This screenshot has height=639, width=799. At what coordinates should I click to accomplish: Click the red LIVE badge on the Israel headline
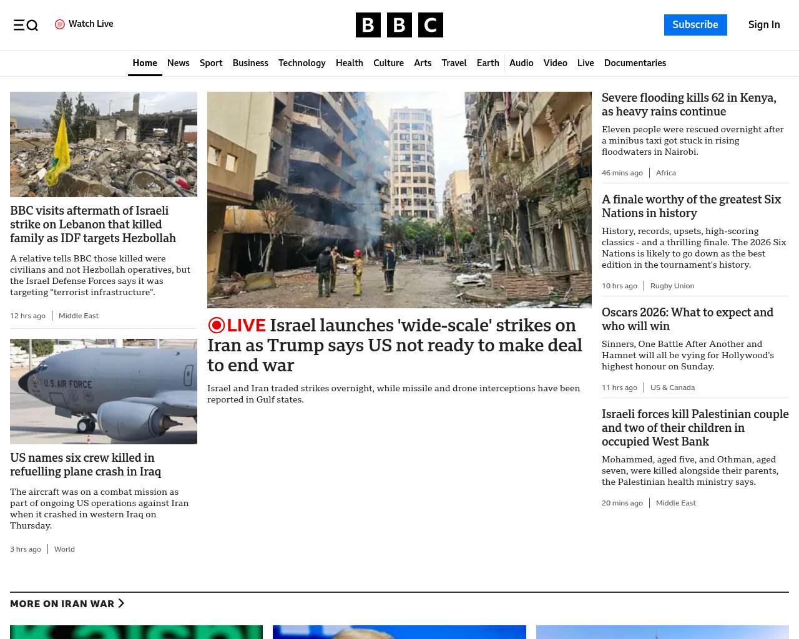(x=237, y=325)
